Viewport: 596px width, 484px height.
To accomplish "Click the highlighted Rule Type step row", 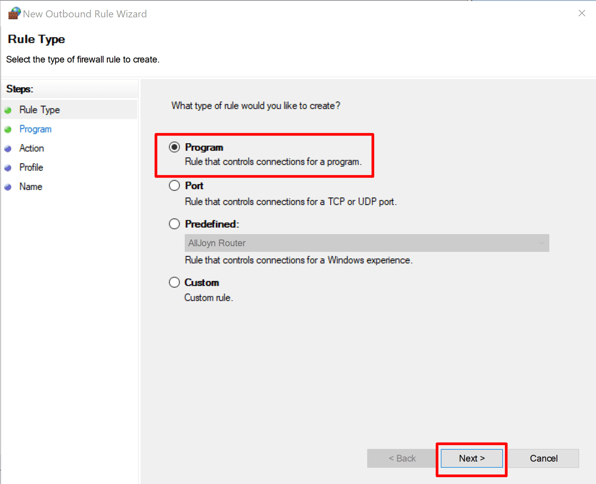I will click(39, 110).
